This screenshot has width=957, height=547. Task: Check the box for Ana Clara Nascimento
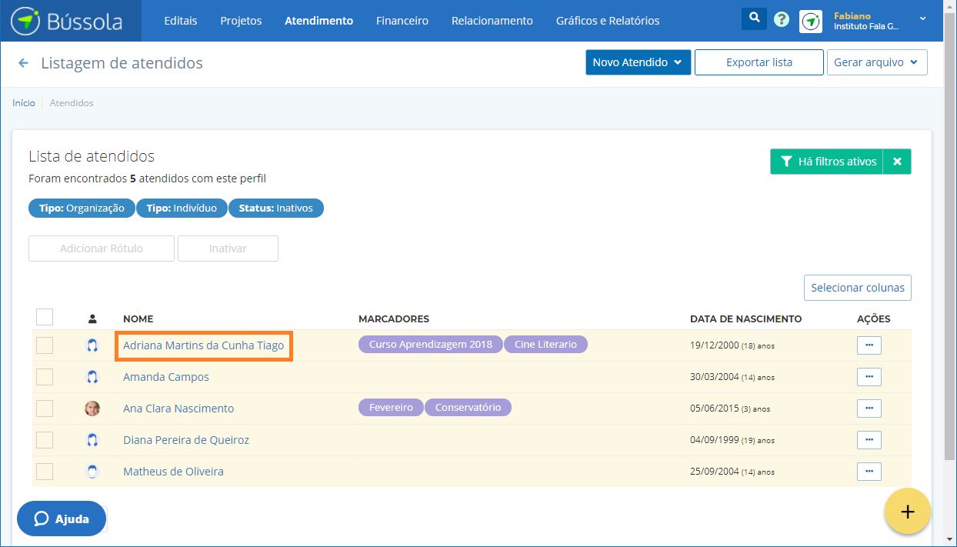click(x=45, y=409)
